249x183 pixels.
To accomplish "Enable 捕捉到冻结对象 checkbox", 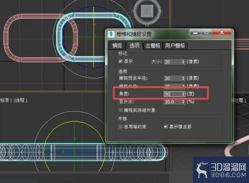I will pos(121,110).
